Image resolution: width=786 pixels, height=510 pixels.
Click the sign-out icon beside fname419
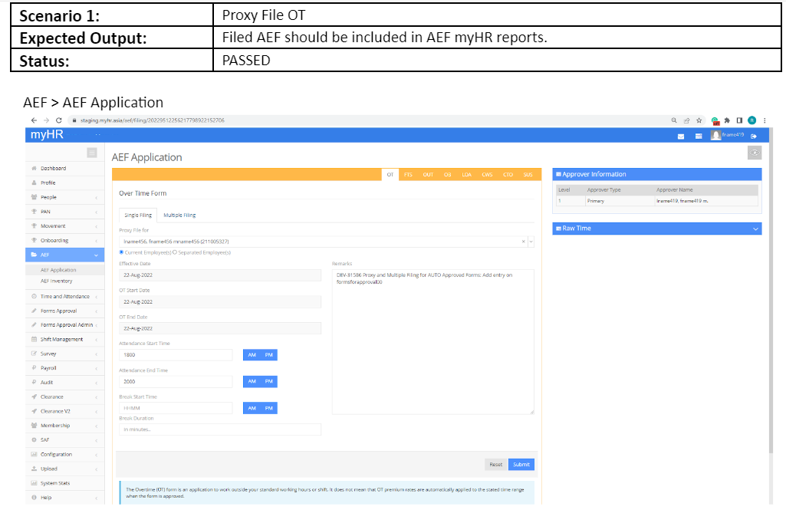(x=754, y=136)
